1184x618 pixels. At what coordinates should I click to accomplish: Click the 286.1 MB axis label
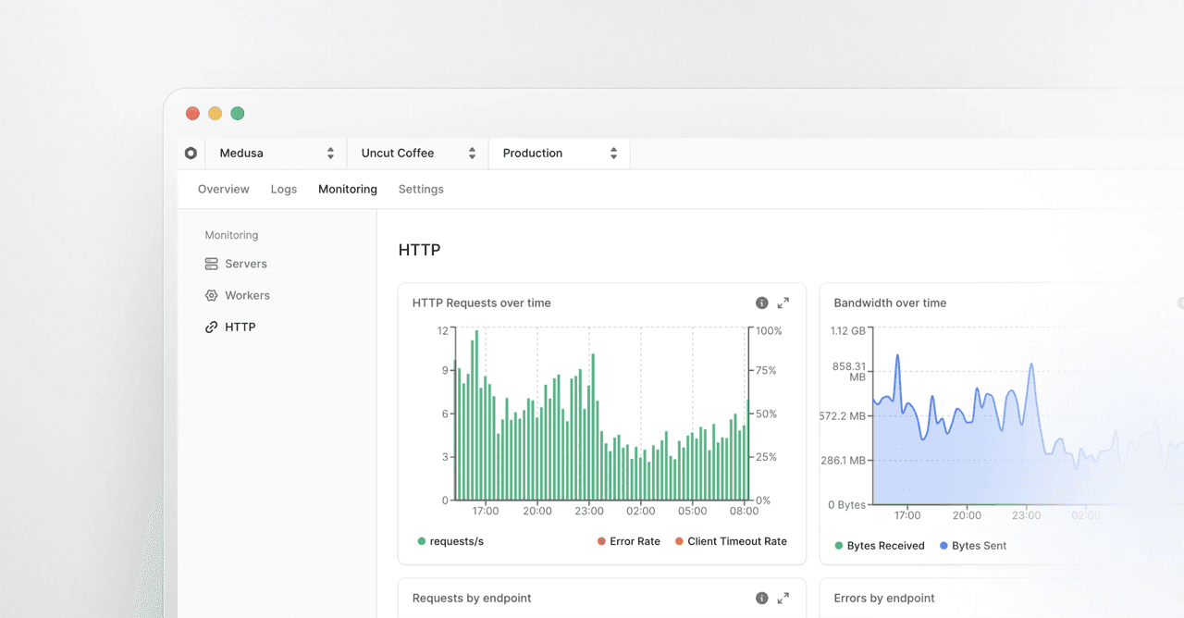(x=843, y=460)
